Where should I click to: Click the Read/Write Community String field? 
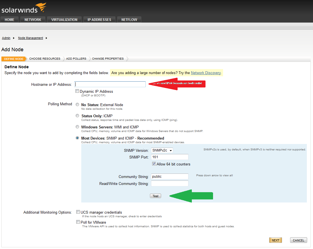pyautogui.click(x=170, y=184)
